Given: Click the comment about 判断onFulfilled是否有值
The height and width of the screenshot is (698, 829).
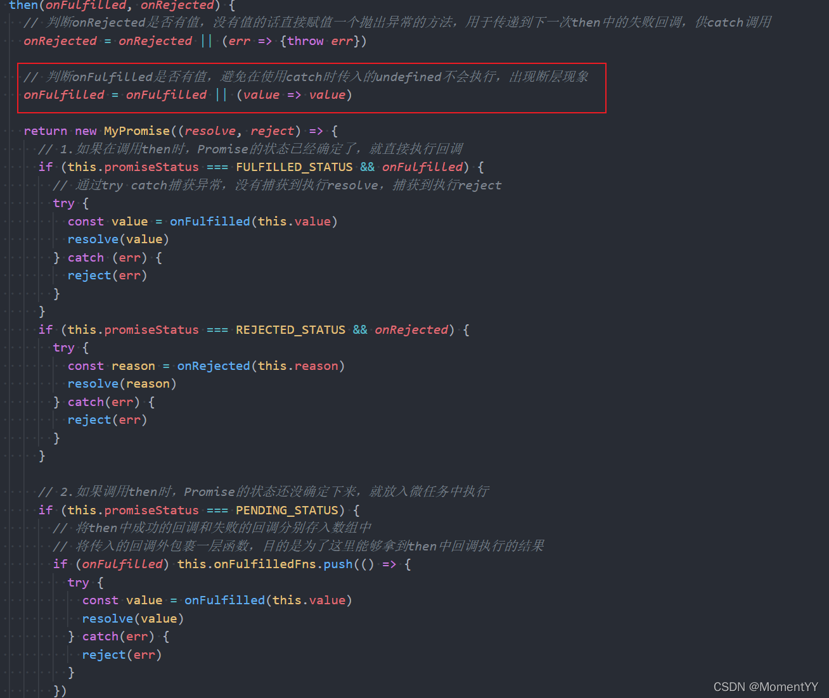Looking at the screenshot, I should [x=306, y=77].
